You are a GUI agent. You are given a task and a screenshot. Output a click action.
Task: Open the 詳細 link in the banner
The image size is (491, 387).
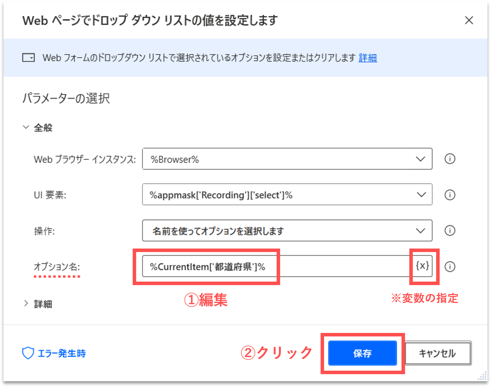(x=368, y=58)
